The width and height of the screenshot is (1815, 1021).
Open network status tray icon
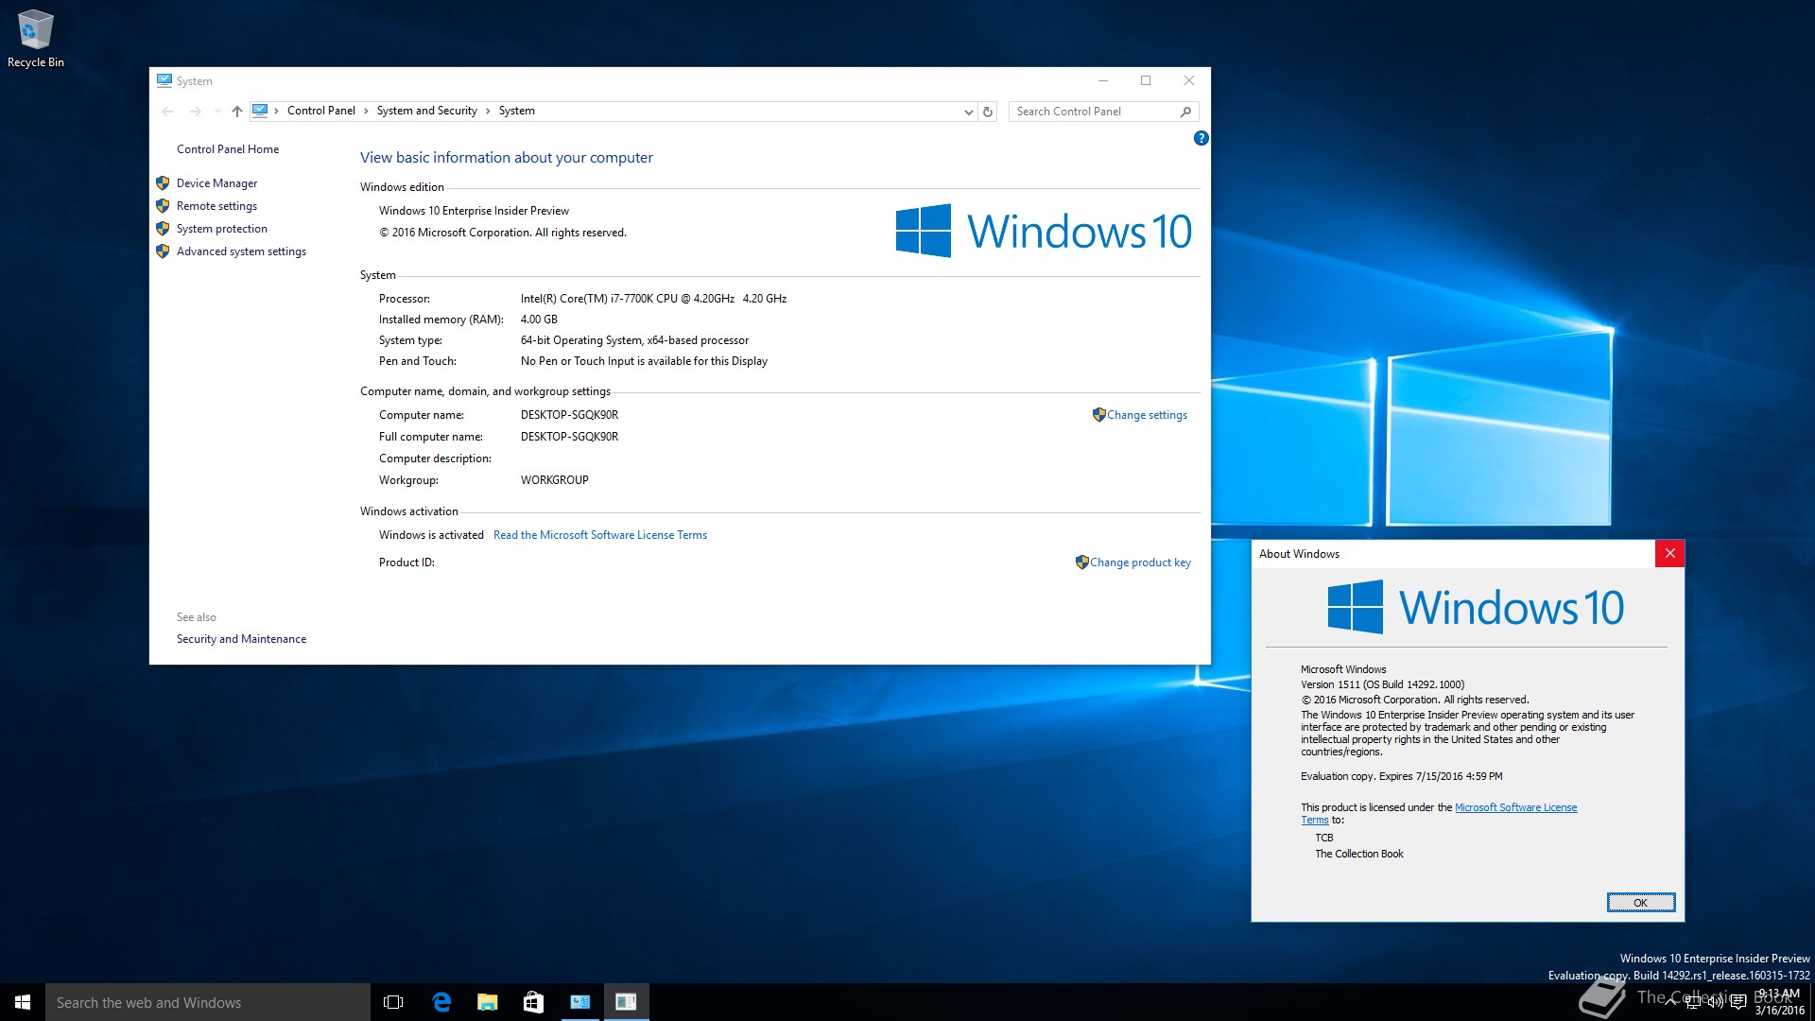1692,1002
